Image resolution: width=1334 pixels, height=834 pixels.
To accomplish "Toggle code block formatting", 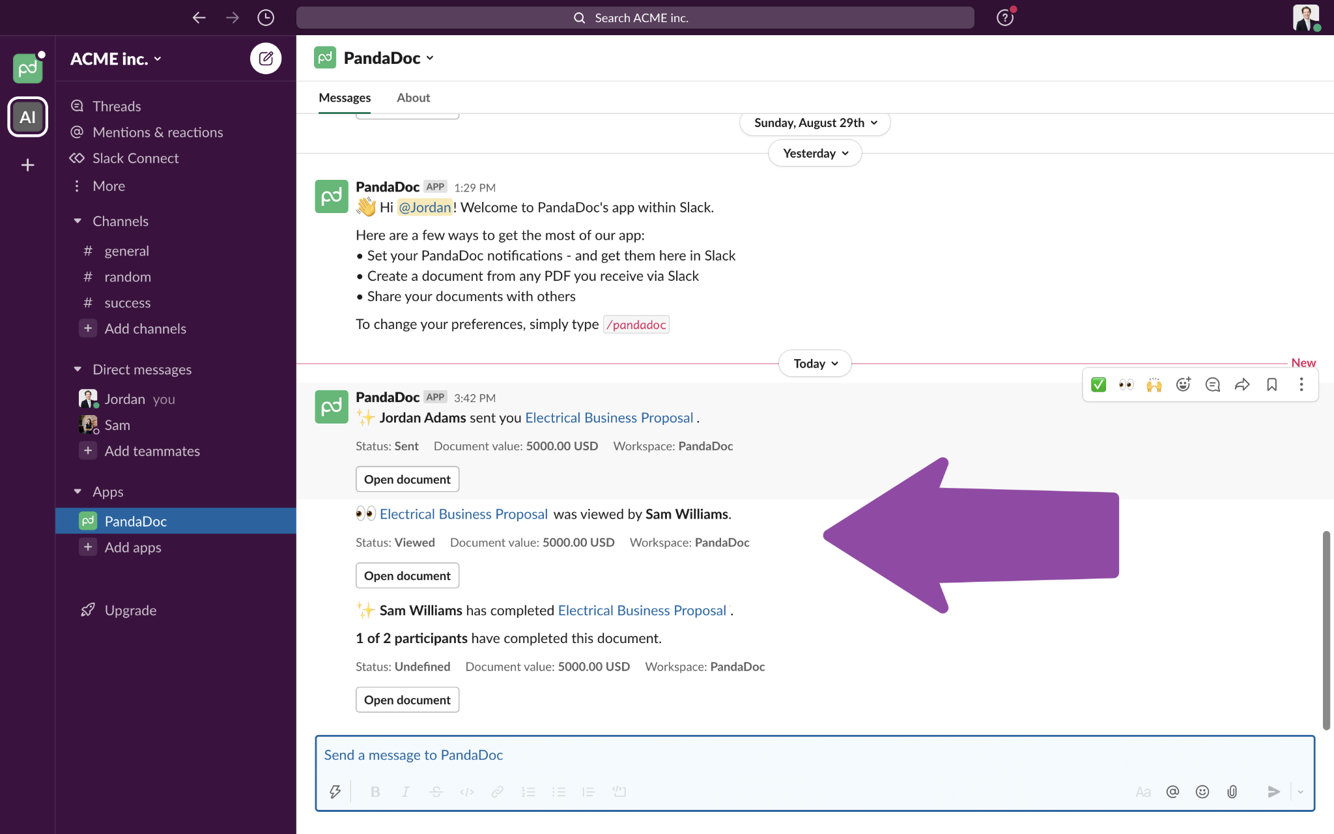I will click(619, 792).
